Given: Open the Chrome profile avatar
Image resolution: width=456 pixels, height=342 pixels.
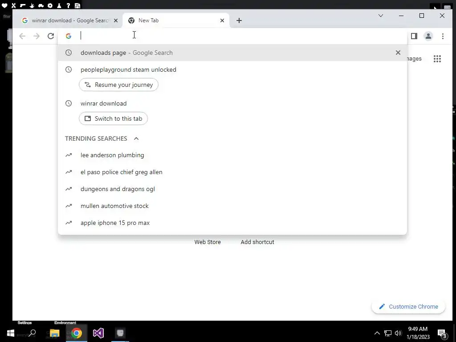Looking at the screenshot, I should click(428, 36).
